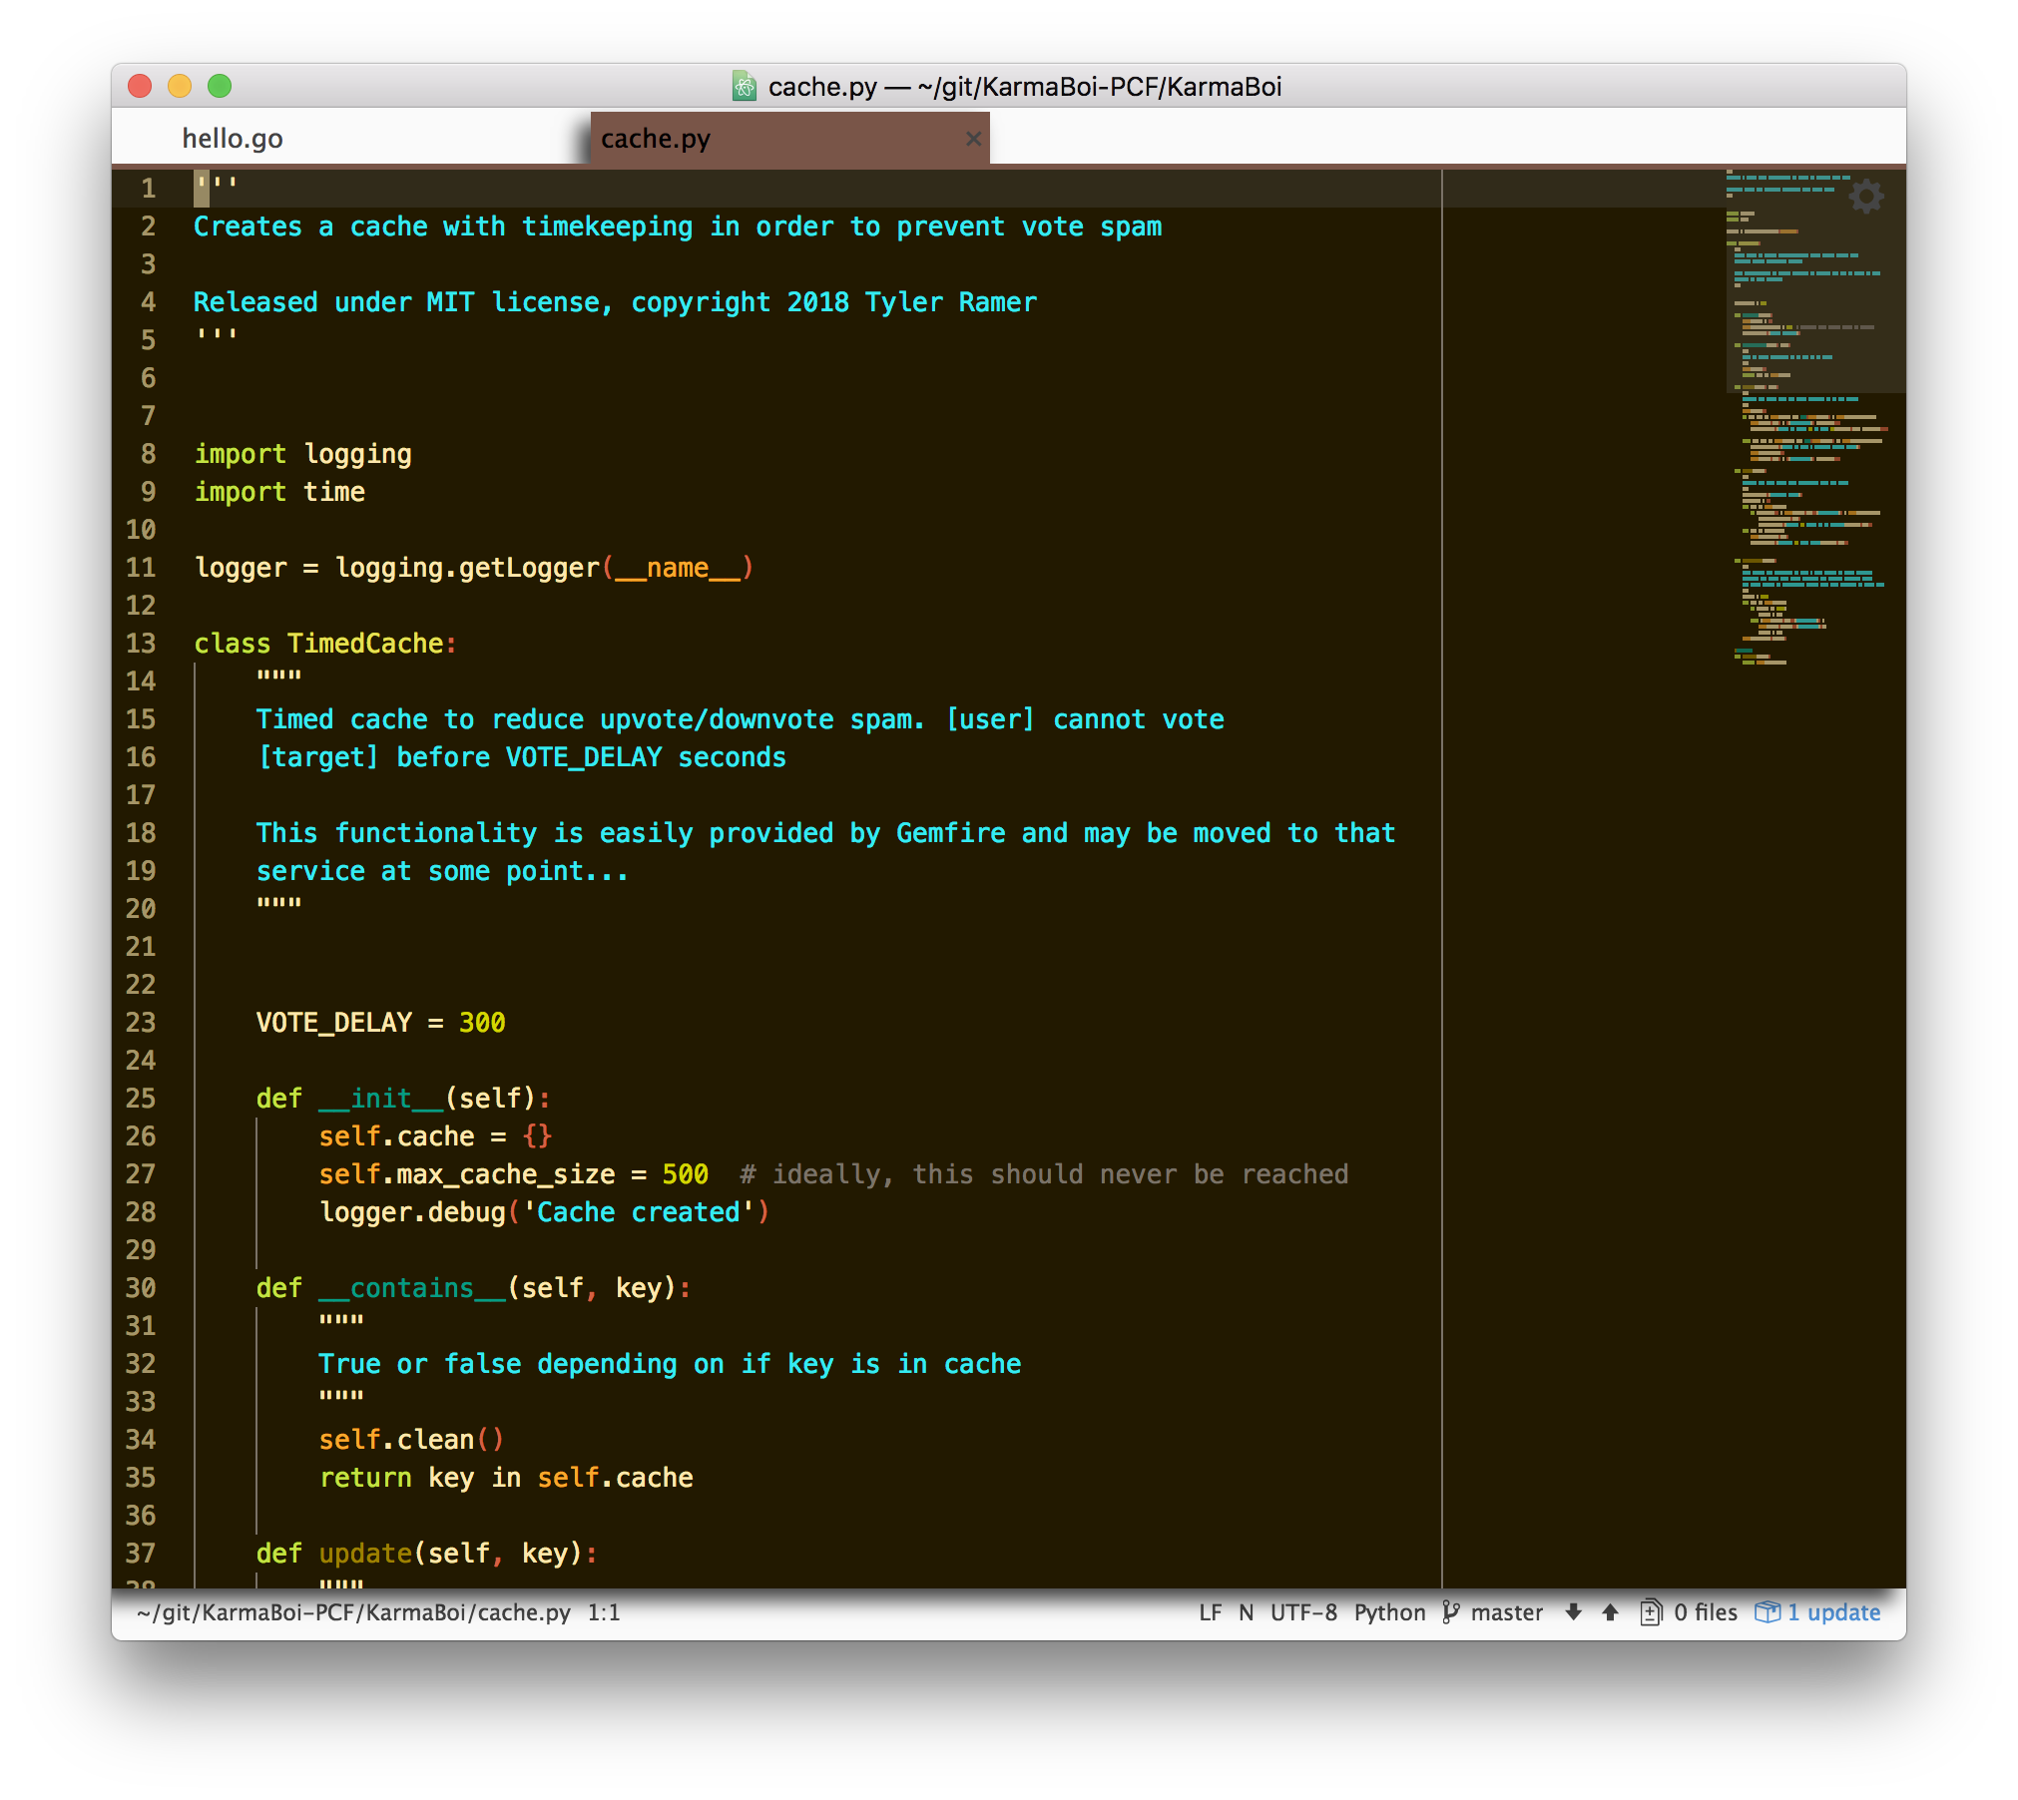The image size is (2018, 1800).
Task: Click the 1:1 cursor position indicator
Action: [x=604, y=1612]
